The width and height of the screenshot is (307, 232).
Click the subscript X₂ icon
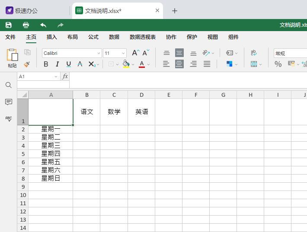[x=92, y=64]
